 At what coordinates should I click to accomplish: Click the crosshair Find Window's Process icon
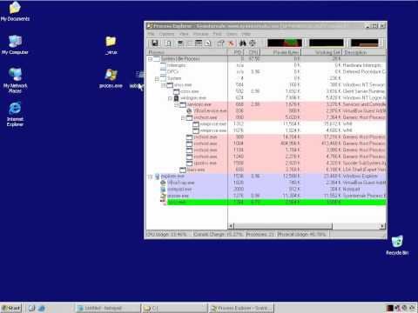coord(253,43)
